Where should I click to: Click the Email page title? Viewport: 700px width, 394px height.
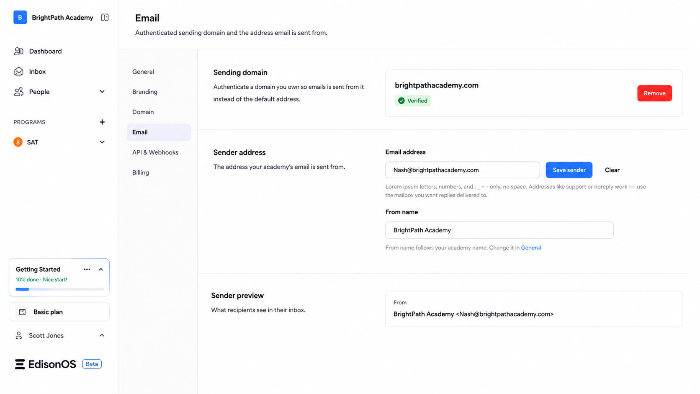pos(147,18)
